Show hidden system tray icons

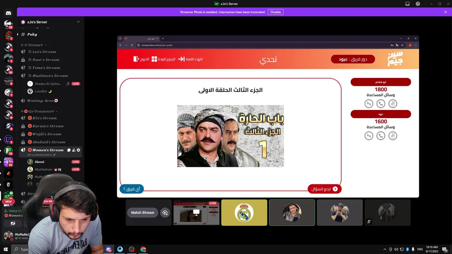tap(385, 249)
